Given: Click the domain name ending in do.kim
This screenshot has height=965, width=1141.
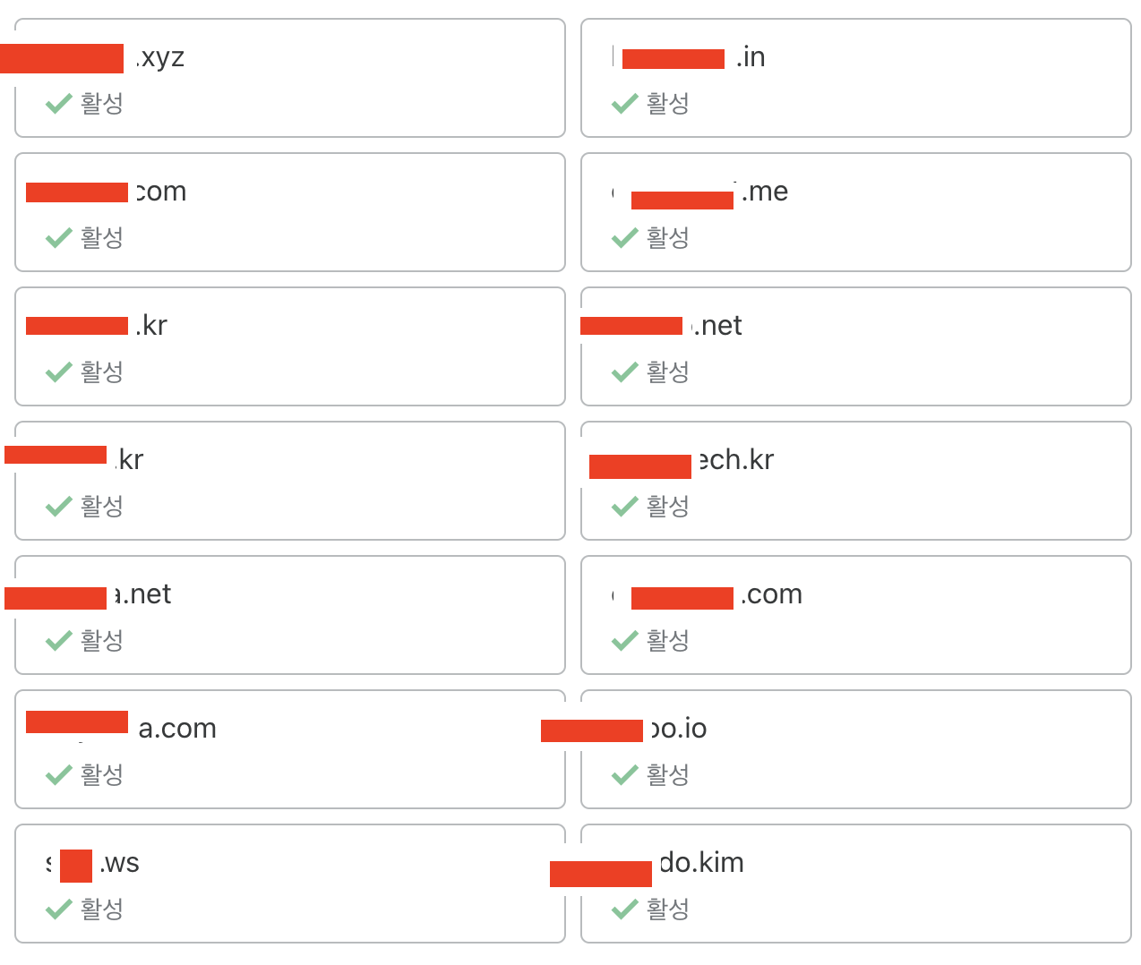Looking at the screenshot, I should point(701,863).
